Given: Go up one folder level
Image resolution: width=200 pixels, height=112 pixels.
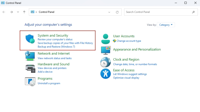Looking at the screenshot, I should pos(24,12).
